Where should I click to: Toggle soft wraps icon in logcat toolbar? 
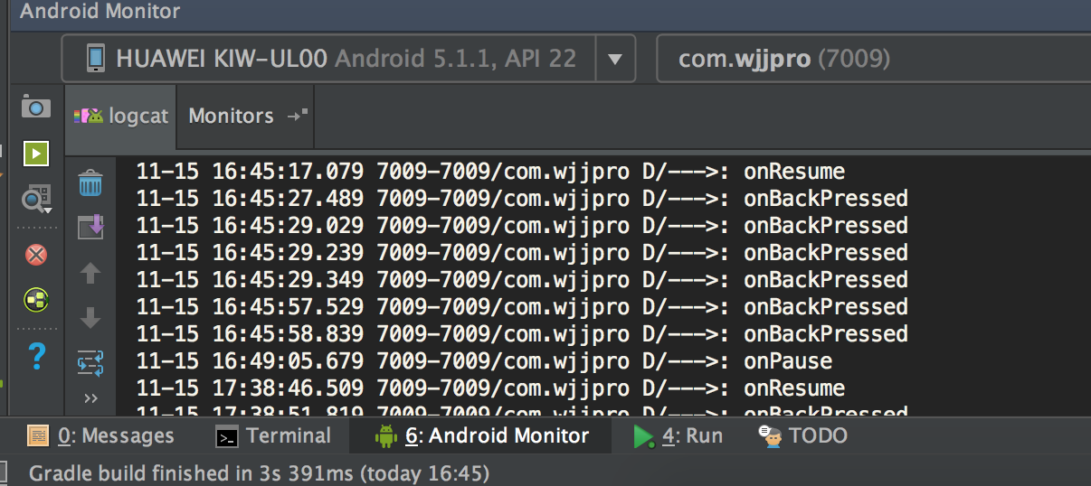tap(90, 363)
